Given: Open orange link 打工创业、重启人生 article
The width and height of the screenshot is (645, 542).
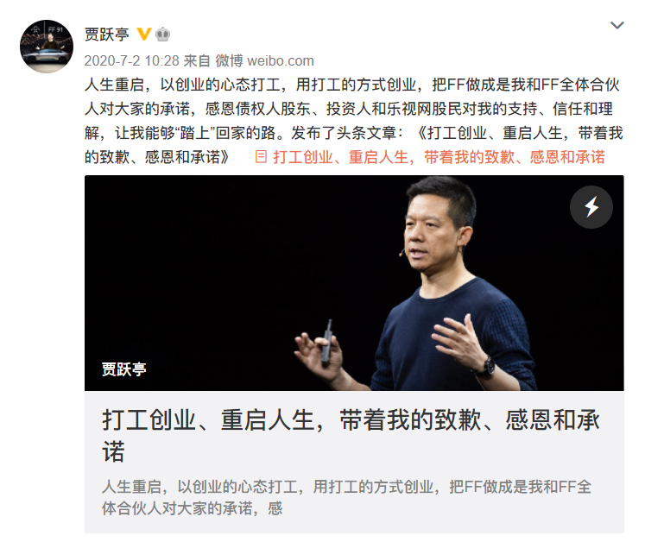Looking at the screenshot, I should click(439, 157).
